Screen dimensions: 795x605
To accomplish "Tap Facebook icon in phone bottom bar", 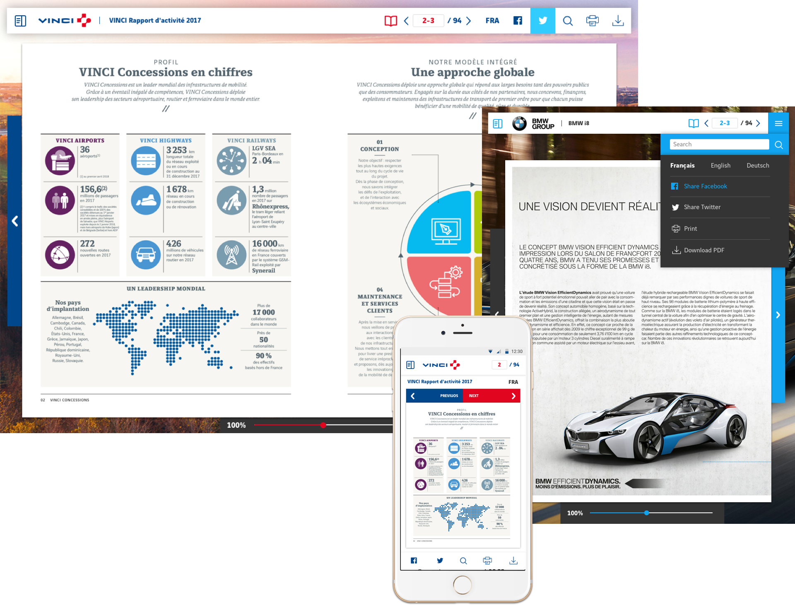I will 414,560.
